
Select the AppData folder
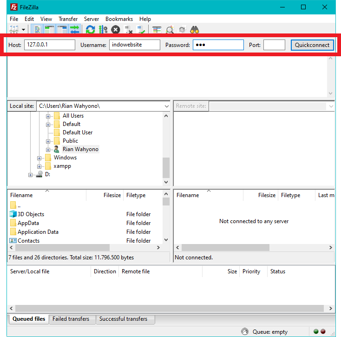pos(28,223)
